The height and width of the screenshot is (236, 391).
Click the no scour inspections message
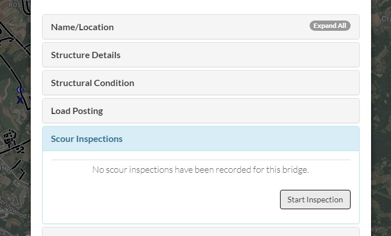201,170
